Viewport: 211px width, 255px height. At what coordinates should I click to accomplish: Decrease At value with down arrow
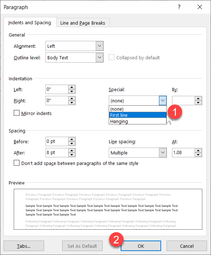(x=198, y=155)
